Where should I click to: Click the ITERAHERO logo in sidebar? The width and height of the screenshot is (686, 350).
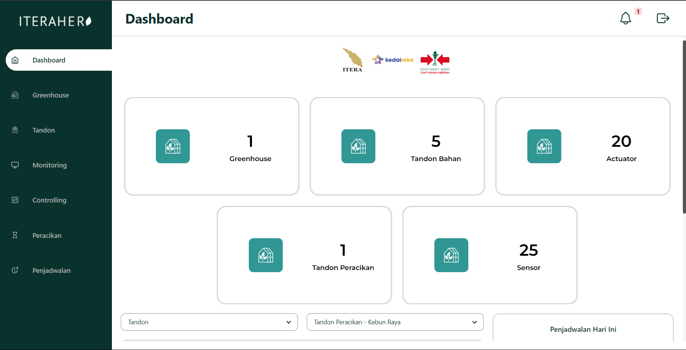55,21
